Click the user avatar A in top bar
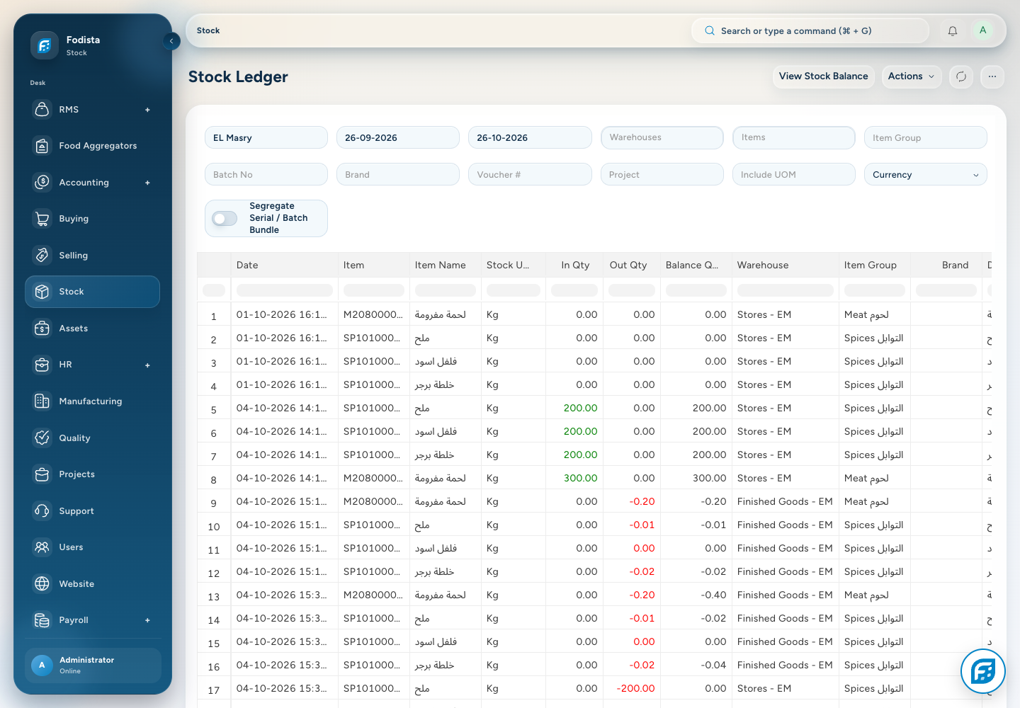 pos(982,30)
